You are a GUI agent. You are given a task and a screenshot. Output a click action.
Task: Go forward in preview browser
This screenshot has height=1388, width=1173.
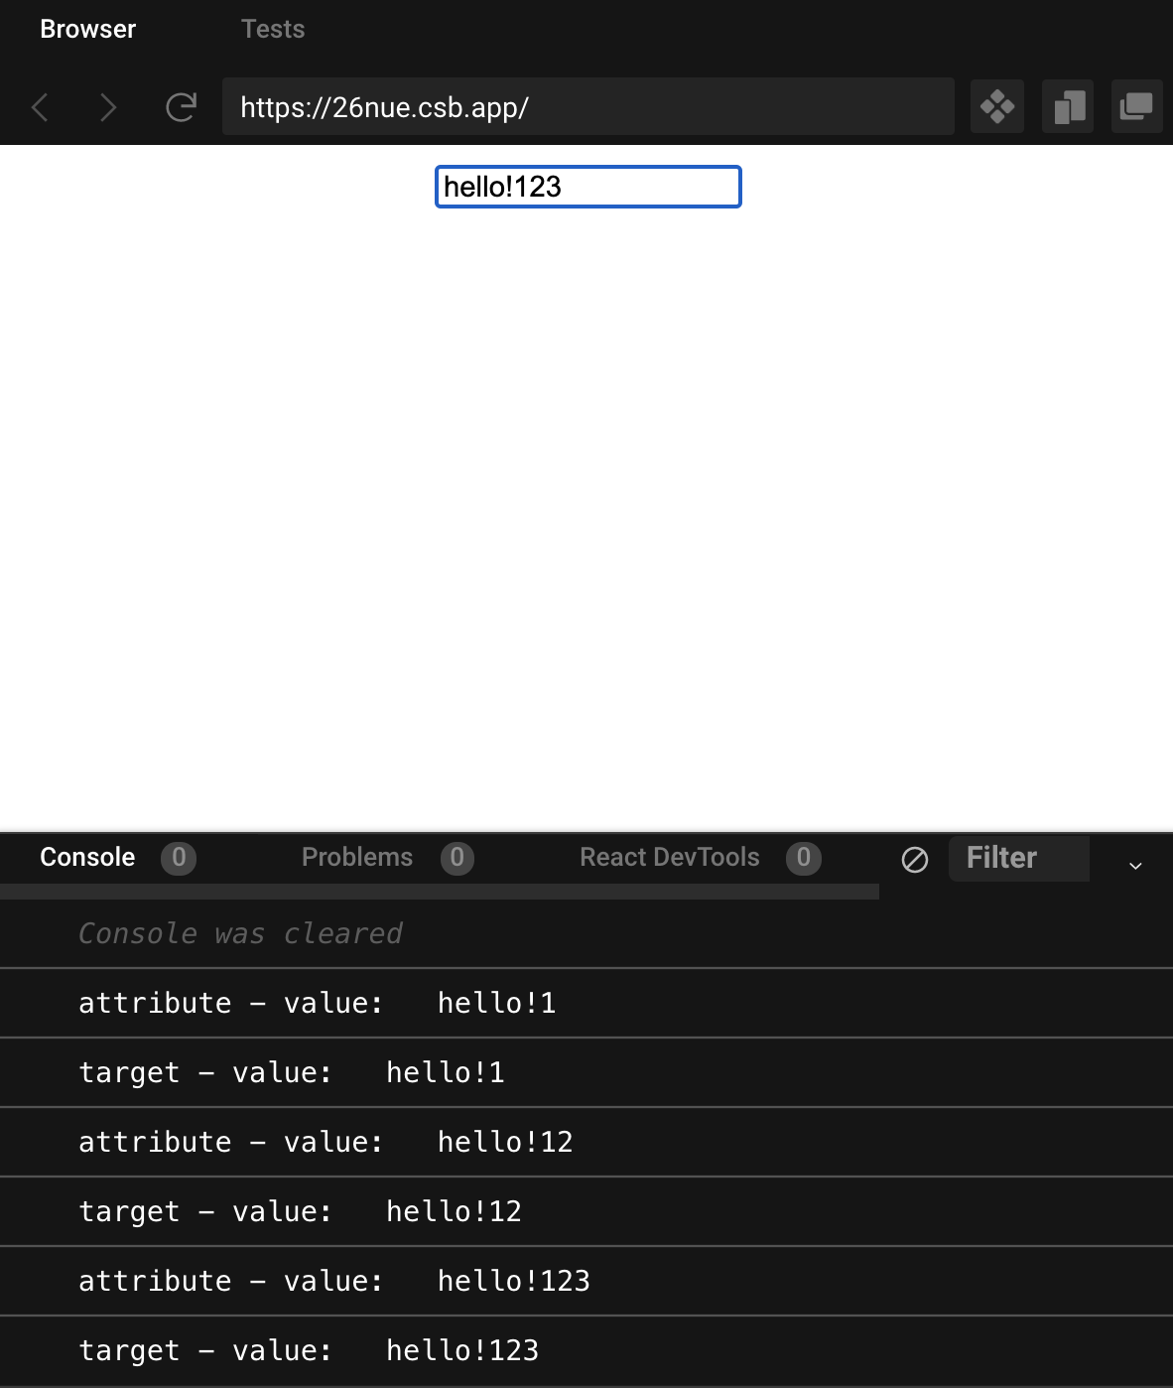pyautogui.click(x=108, y=107)
